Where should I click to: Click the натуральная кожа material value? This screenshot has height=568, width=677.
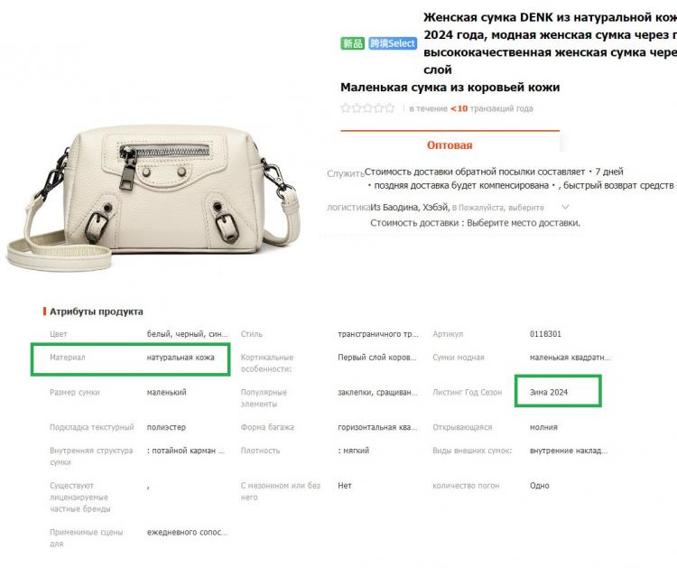tap(181, 358)
